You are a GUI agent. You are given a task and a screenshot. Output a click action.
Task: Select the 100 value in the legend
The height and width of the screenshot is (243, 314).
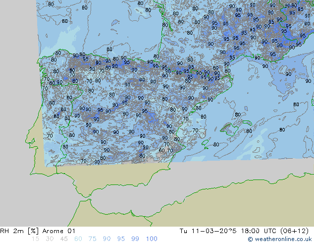(x=152, y=239)
